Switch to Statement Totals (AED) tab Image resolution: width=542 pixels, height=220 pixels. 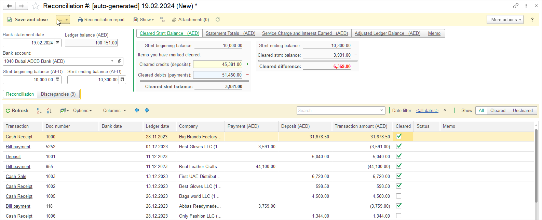(x=231, y=33)
